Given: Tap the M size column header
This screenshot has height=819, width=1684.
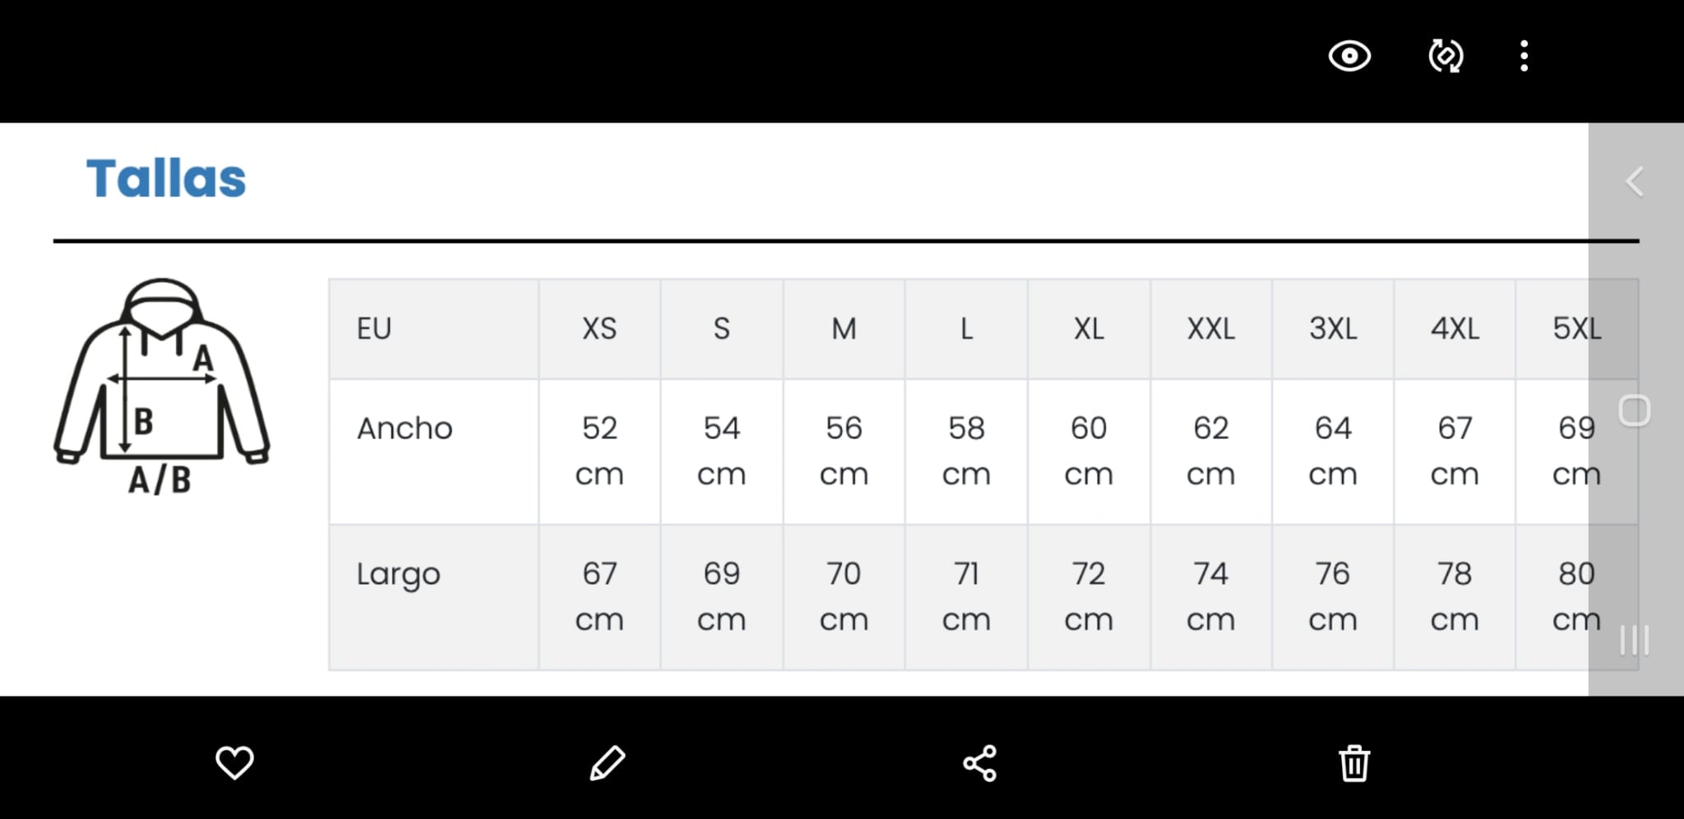Looking at the screenshot, I should pos(844,329).
